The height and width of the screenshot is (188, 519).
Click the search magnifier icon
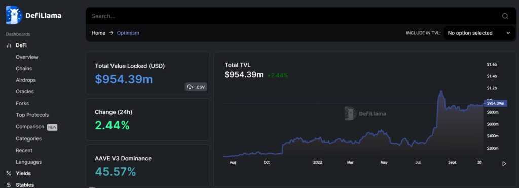505,16
